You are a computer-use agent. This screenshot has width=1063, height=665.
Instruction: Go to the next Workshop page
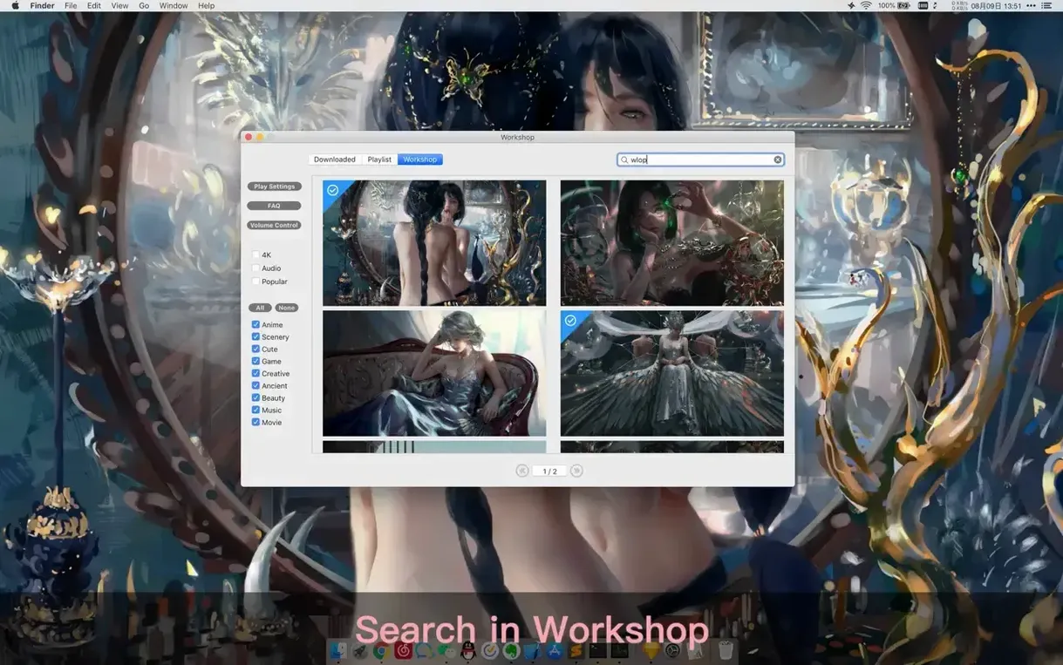click(576, 471)
